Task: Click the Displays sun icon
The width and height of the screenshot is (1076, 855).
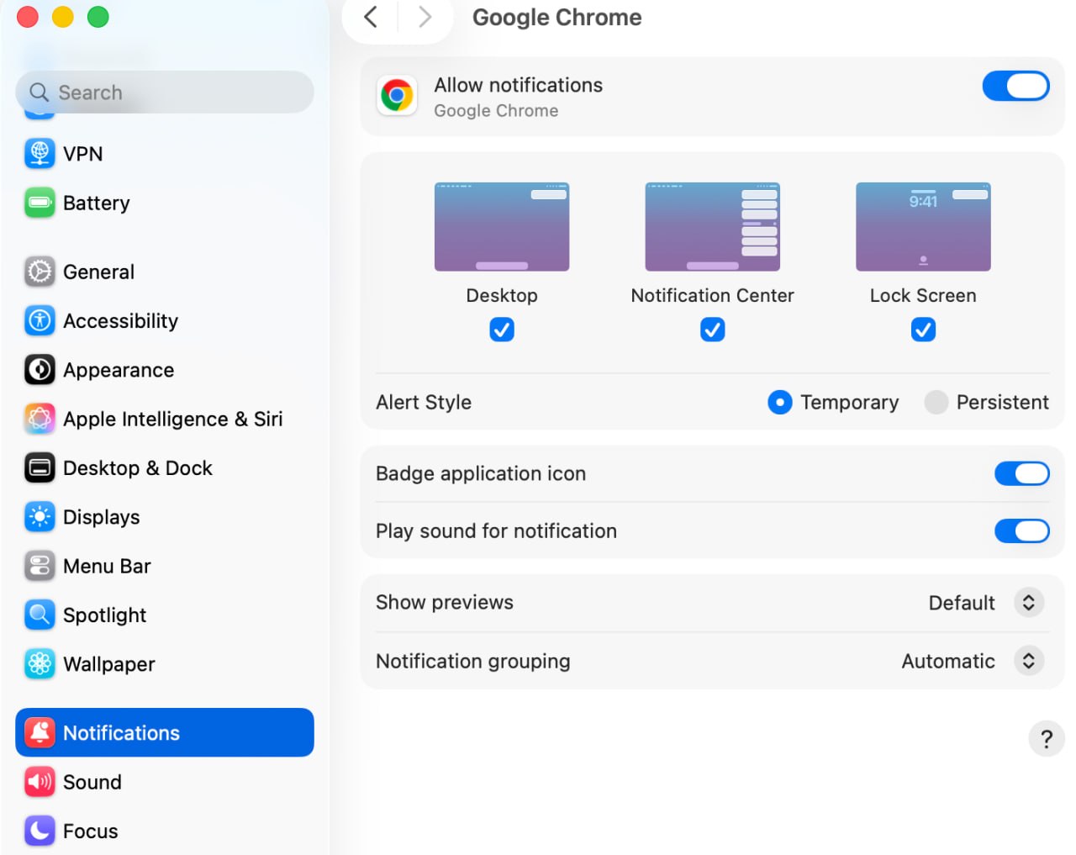Action: pos(40,517)
